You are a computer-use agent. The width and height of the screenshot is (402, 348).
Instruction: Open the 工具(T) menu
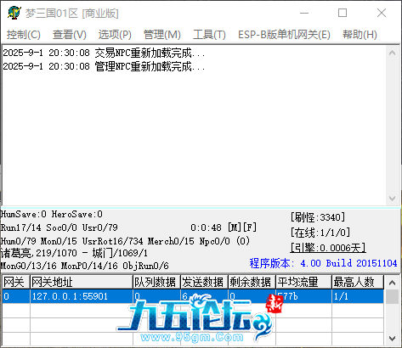click(209, 35)
